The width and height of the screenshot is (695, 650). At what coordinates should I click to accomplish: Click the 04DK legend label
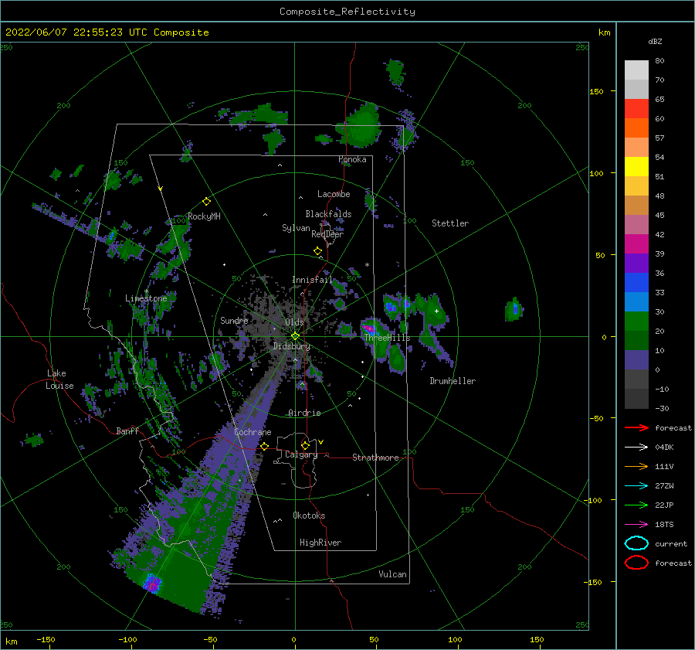pos(664,448)
